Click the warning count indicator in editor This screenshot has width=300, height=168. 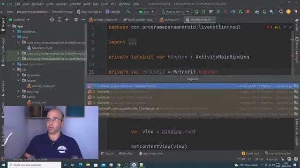coord(277,27)
